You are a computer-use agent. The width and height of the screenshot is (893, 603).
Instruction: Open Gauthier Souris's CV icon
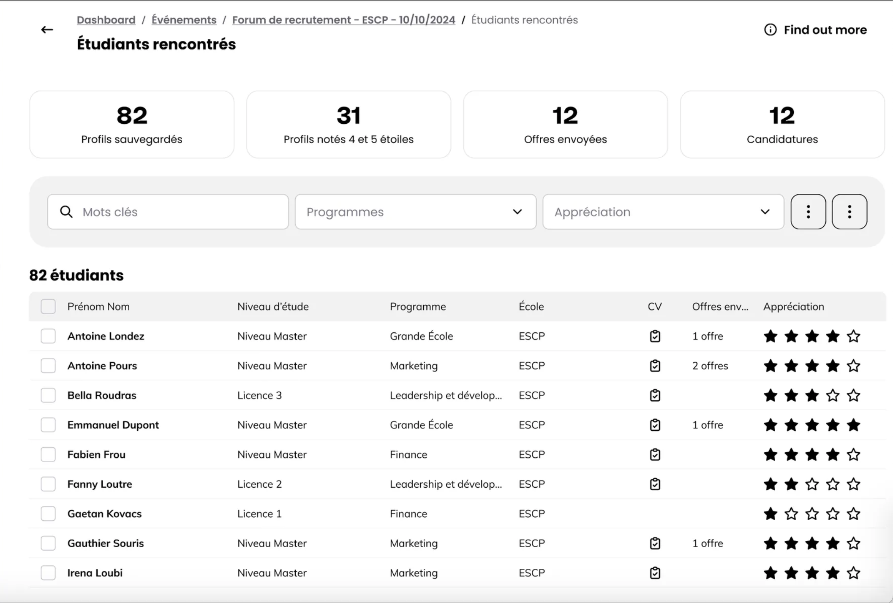tap(655, 543)
